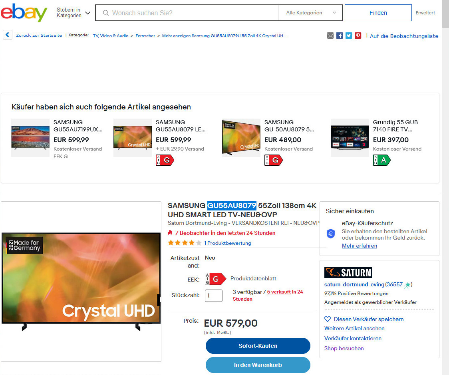
Task: Share listing via email icon
Action: (330, 36)
